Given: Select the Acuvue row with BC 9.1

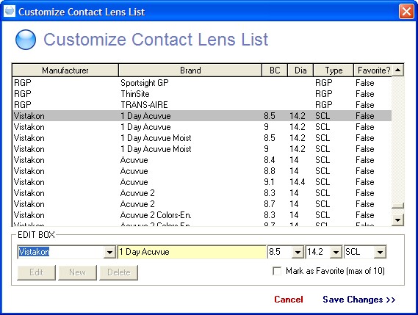Looking at the screenshot, I should pyautogui.click(x=202, y=182).
